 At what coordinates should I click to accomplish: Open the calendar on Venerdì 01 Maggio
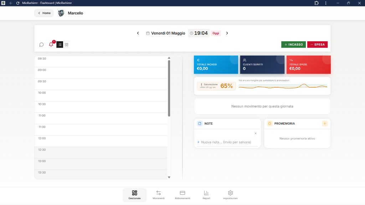165,33
